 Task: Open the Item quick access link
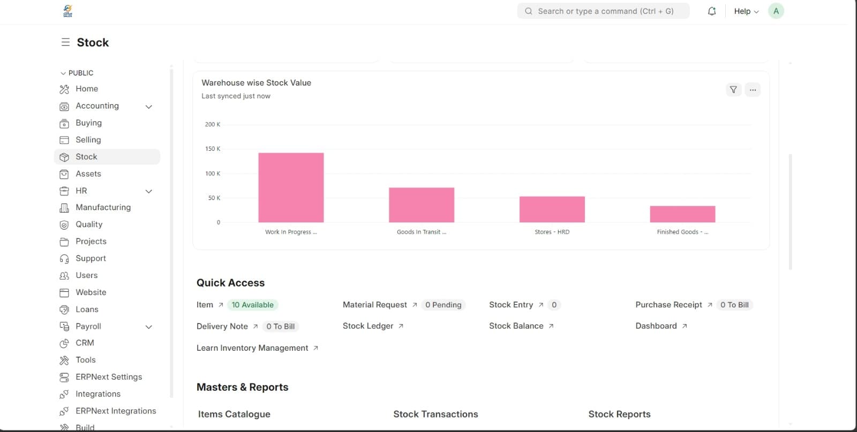(205, 305)
